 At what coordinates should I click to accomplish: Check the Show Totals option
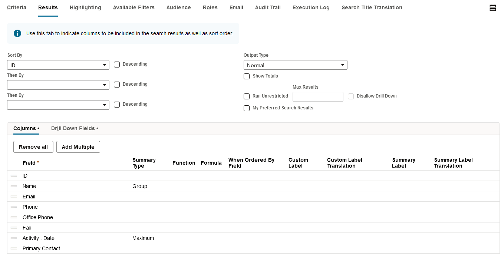pyautogui.click(x=247, y=76)
